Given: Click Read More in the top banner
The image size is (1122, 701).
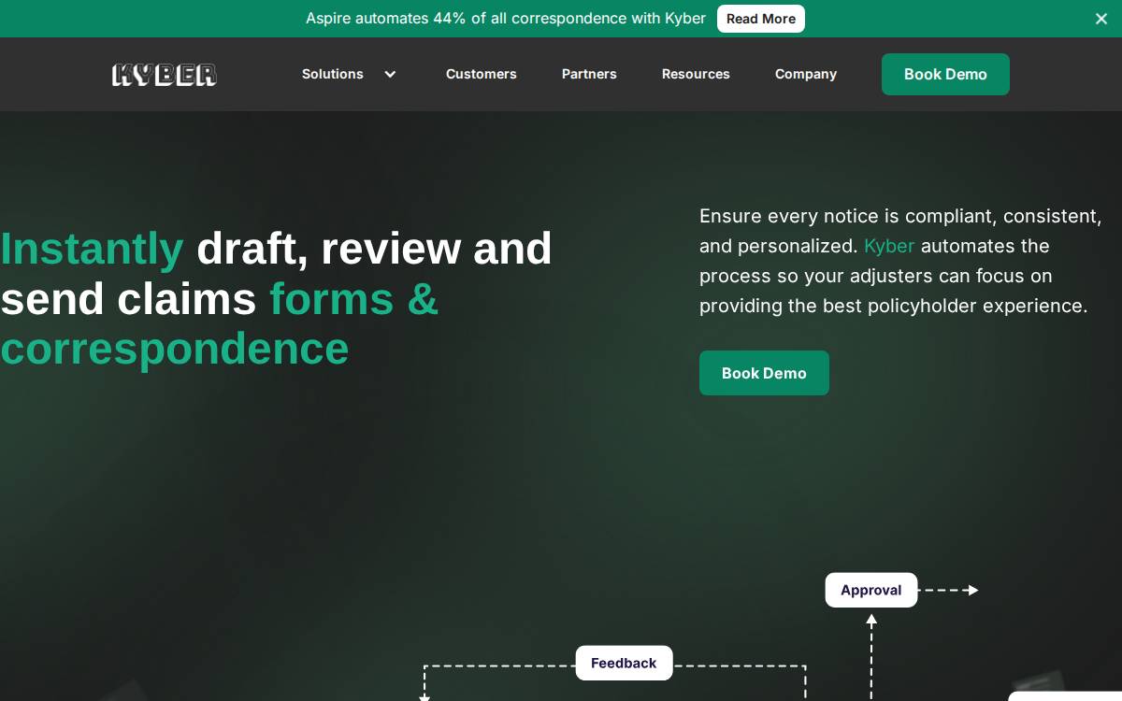Looking at the screenshot, I should click(761, 19).
